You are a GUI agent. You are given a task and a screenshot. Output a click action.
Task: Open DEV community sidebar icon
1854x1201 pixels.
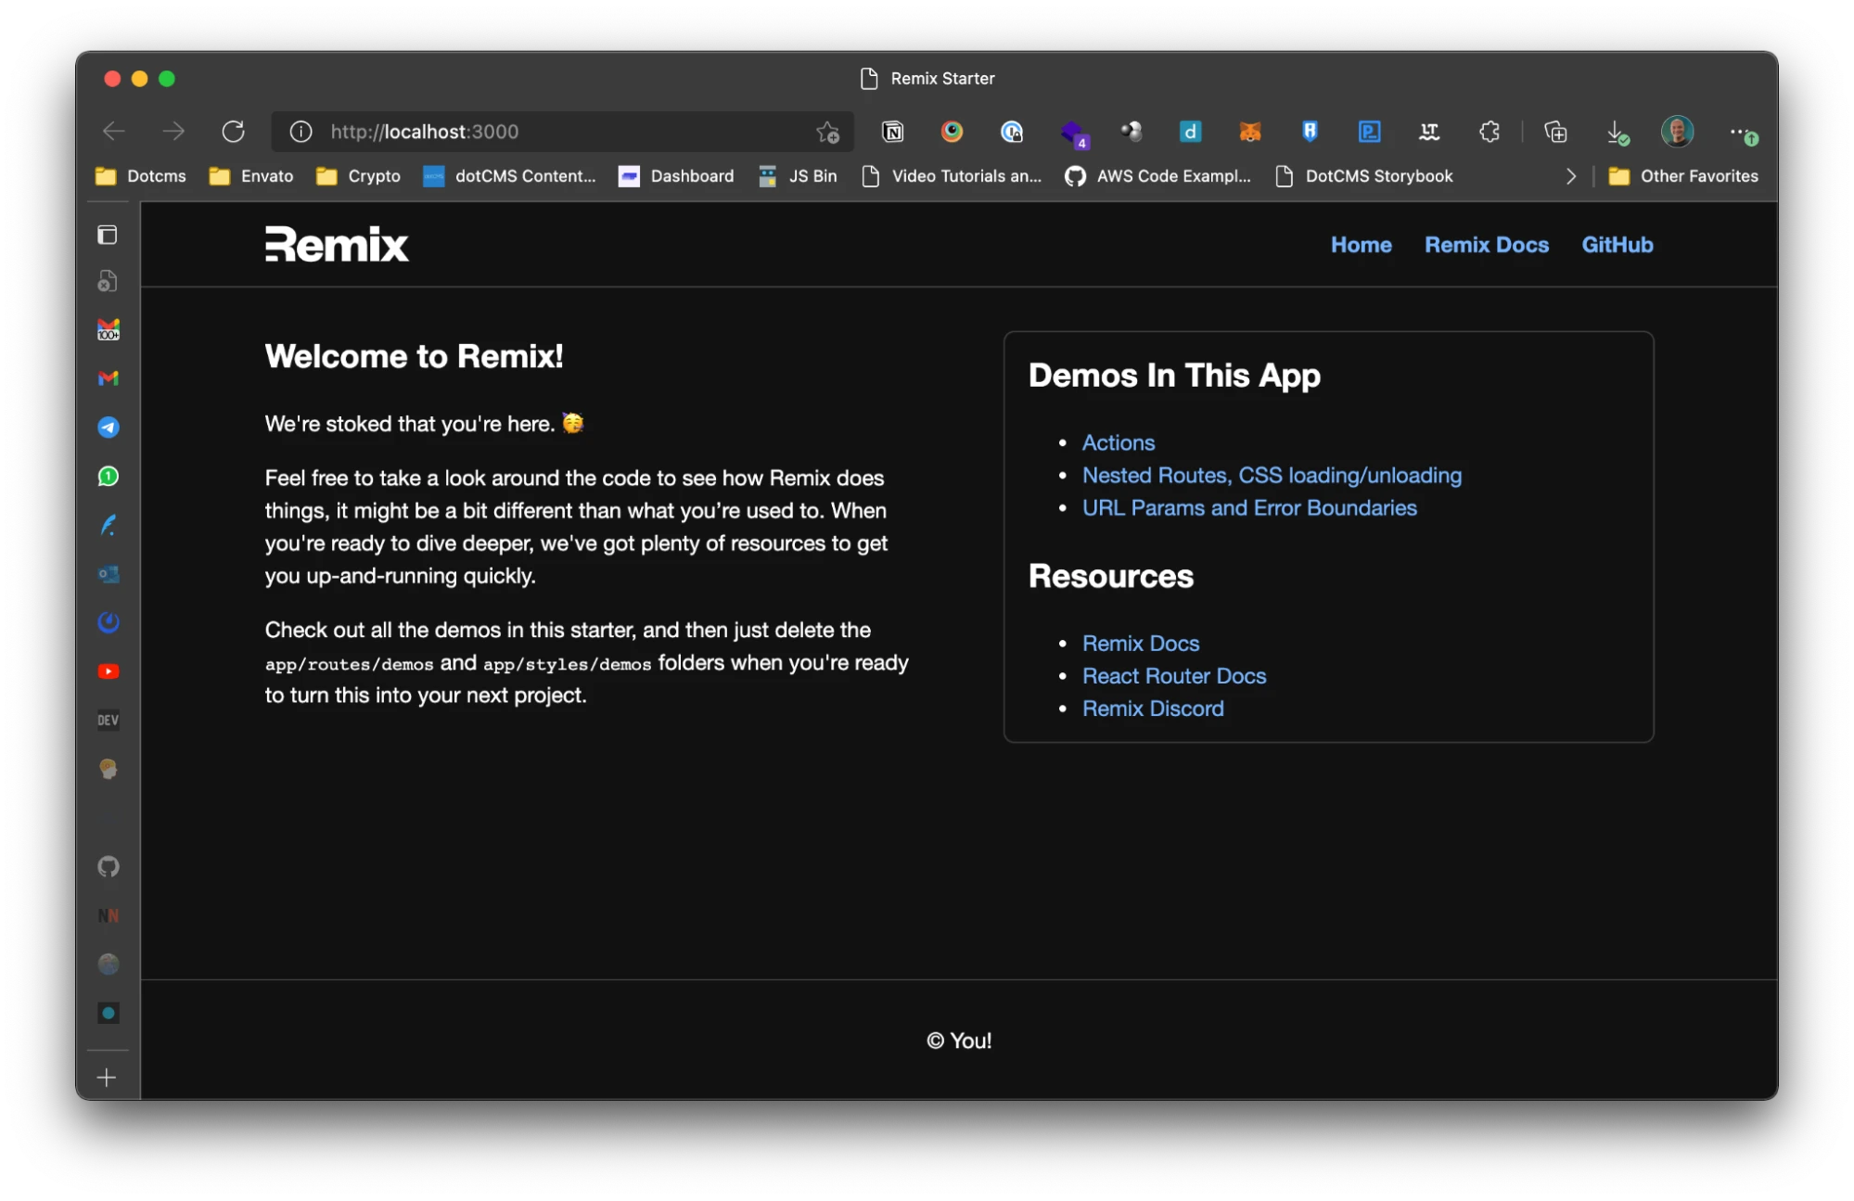(x=109, y=721)
